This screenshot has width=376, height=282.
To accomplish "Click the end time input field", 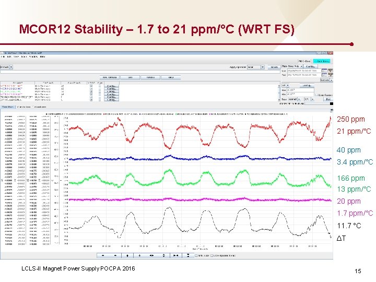I will (x=304, y=75).
